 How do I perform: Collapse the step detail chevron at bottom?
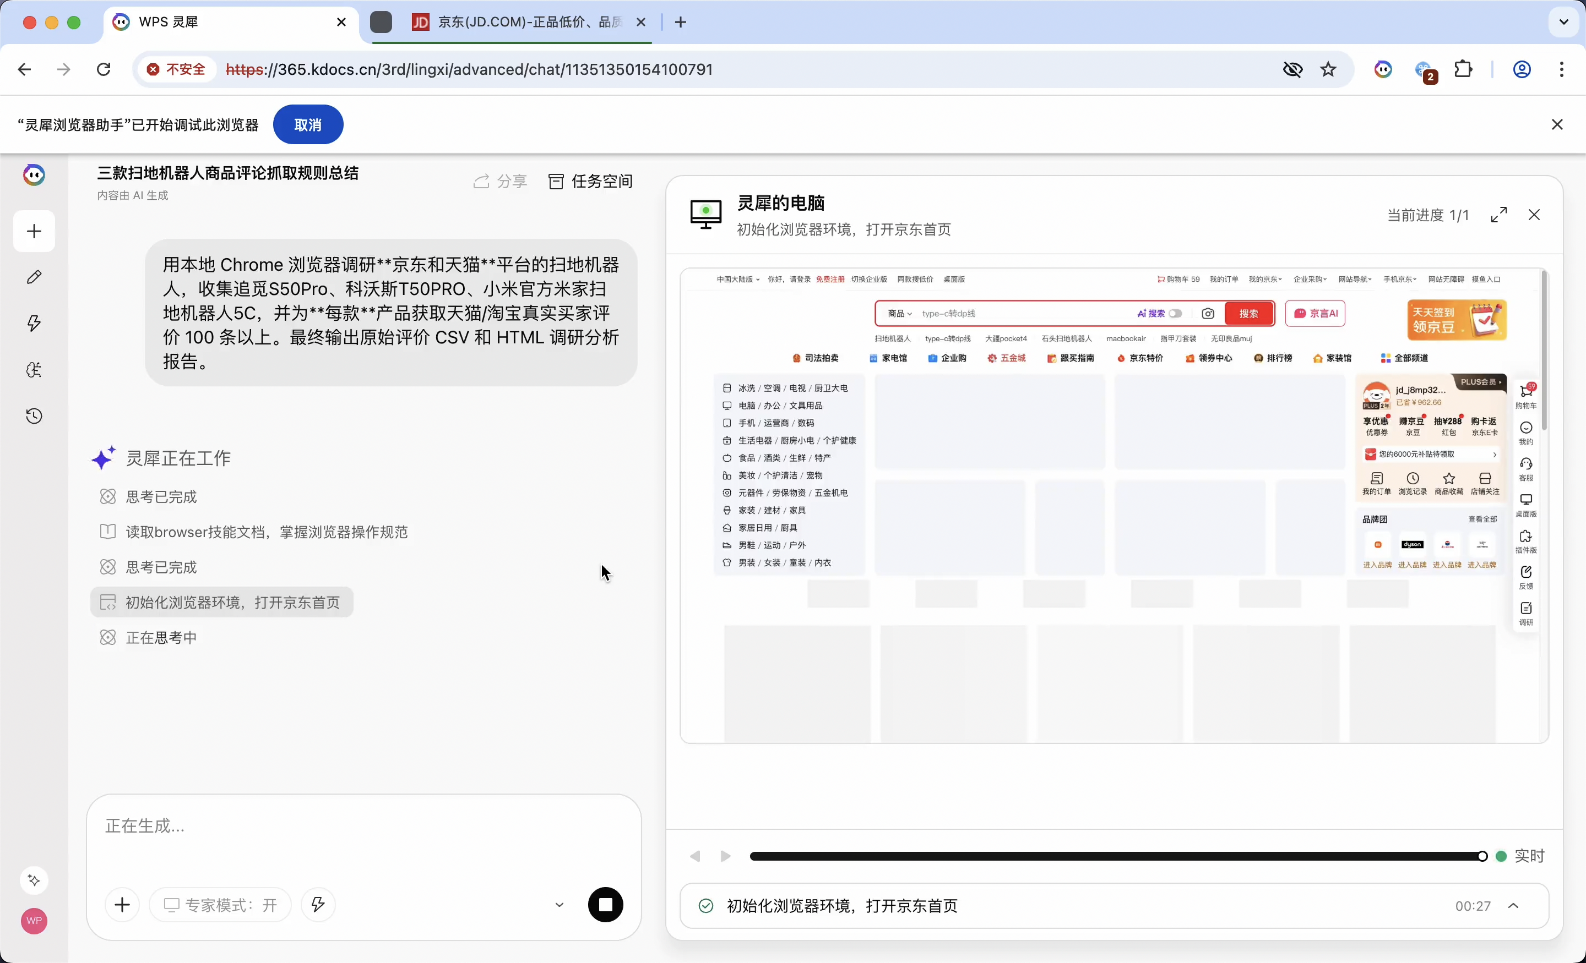pos(1513,906)
